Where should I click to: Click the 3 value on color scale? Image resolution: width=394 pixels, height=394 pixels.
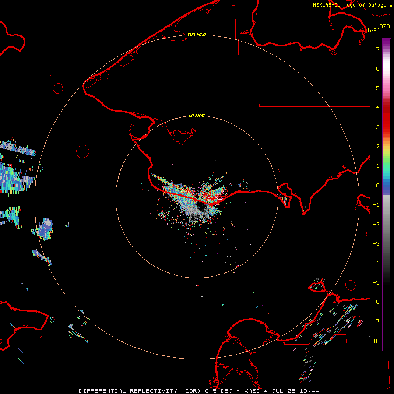[378, 127]
